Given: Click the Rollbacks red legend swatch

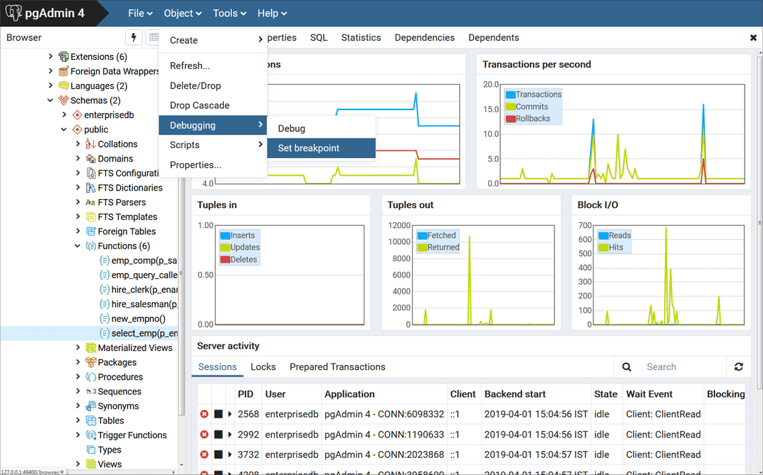Looking at the screenshot, I should tap(510, 119).
